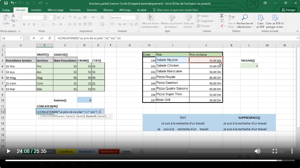Screen dimensions: 300x168
Task: Open the Fichier menu
Action: (x=6, y=10)
